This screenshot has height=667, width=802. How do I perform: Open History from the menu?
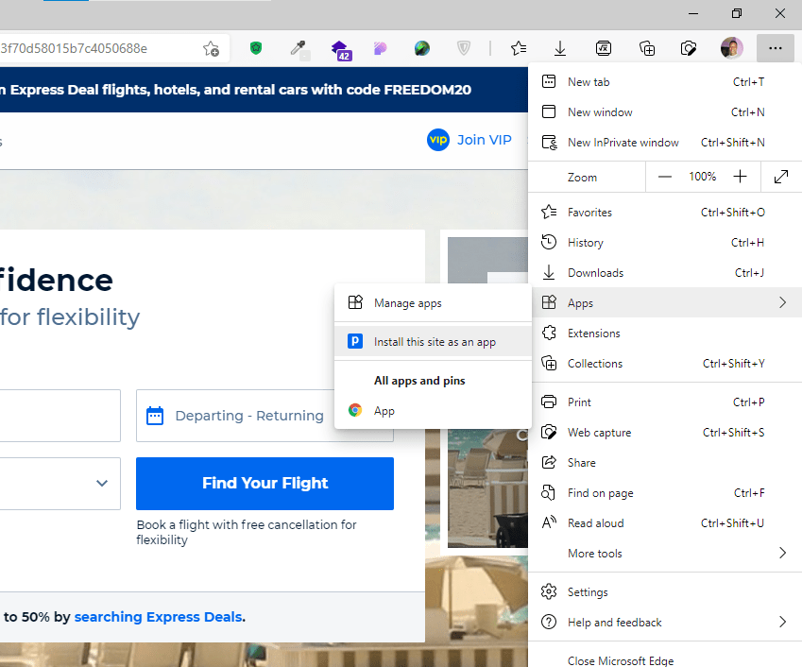pyautogui.click(x=665, y=243)
